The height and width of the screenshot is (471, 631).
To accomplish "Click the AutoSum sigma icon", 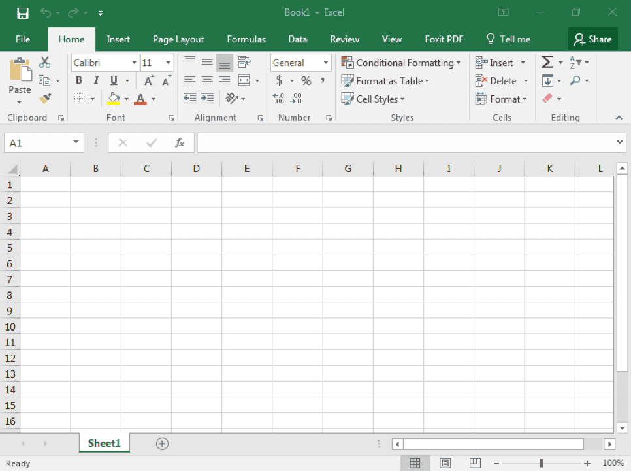I will [547, 63].
